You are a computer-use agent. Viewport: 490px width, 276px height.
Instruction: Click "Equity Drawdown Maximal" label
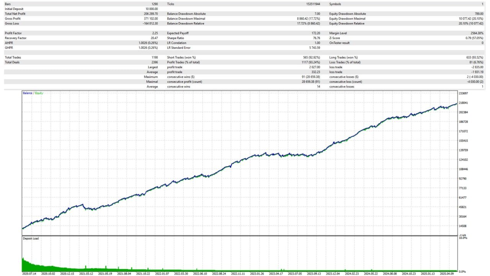[347, 19]
